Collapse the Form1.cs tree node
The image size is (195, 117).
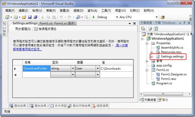pos(147,70)
